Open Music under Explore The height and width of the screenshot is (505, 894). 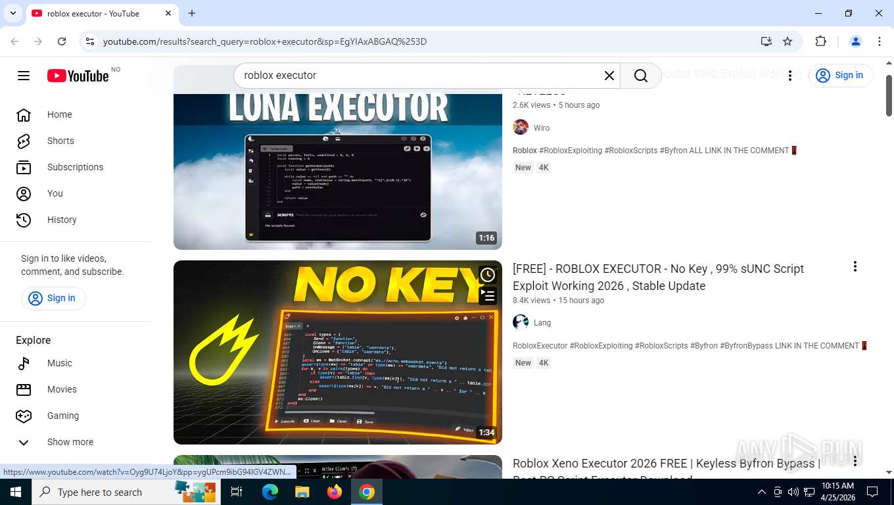76,363
